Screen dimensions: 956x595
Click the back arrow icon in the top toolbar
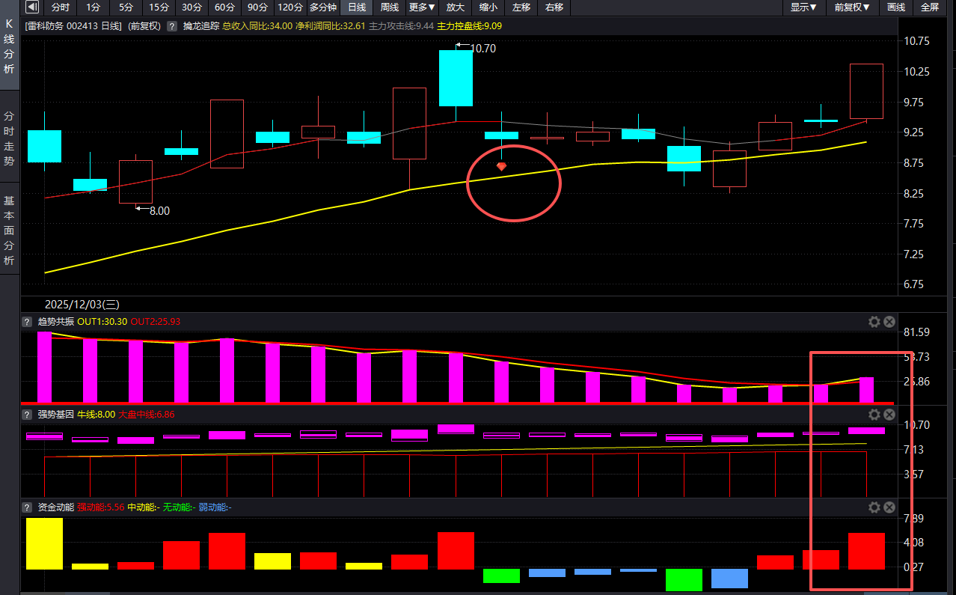(x=31, y=7)
